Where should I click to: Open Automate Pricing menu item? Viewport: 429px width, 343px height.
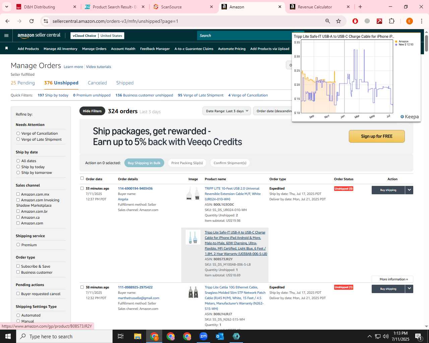[232, 49]
